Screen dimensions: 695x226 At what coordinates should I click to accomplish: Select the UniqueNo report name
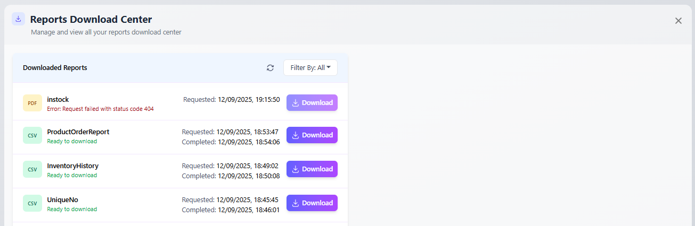point(62,199)
